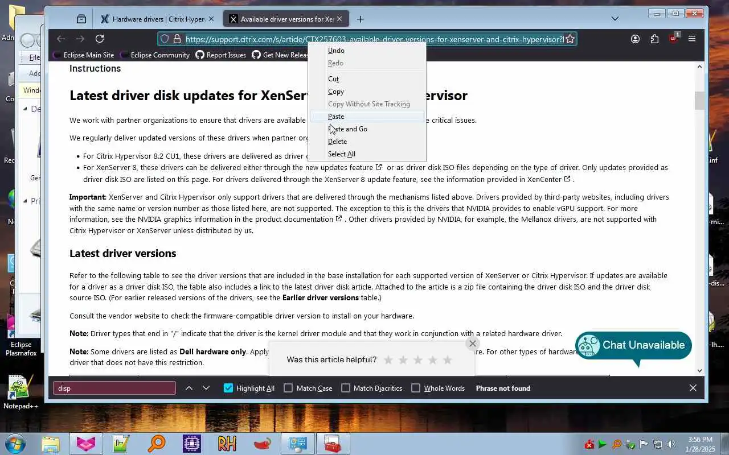This screenshot has width=729, height=455.
Task: Go to next find match arrow
Action: pos(206,388)
